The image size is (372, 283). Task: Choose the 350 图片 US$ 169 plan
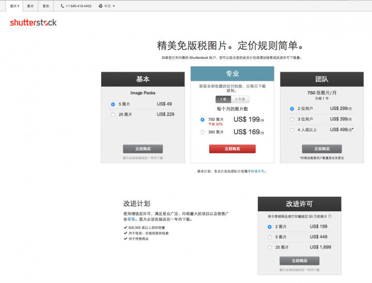click(x=203, y=132)
